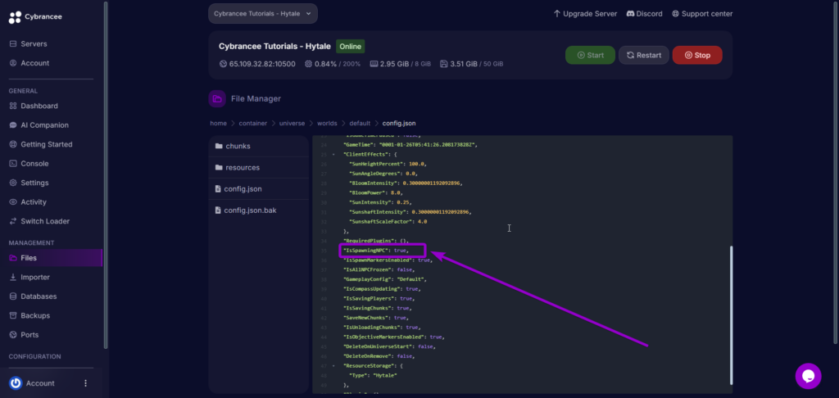The width and height of the screenshot is (839, 398).
Task: Collapse the ClientEffects code block
Action: pos(333,154)
